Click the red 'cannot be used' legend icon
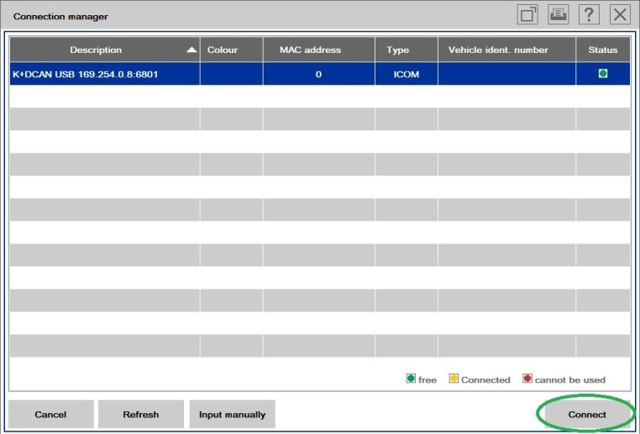640x434 pixels. (x=527, y=379)
